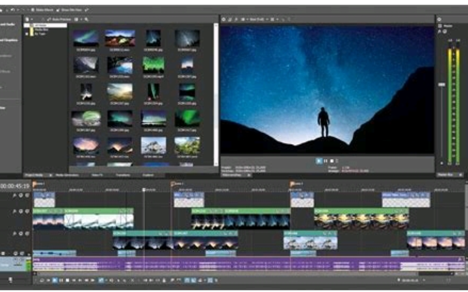
Task: Mute the third video track
Action: tap(21, 234)
